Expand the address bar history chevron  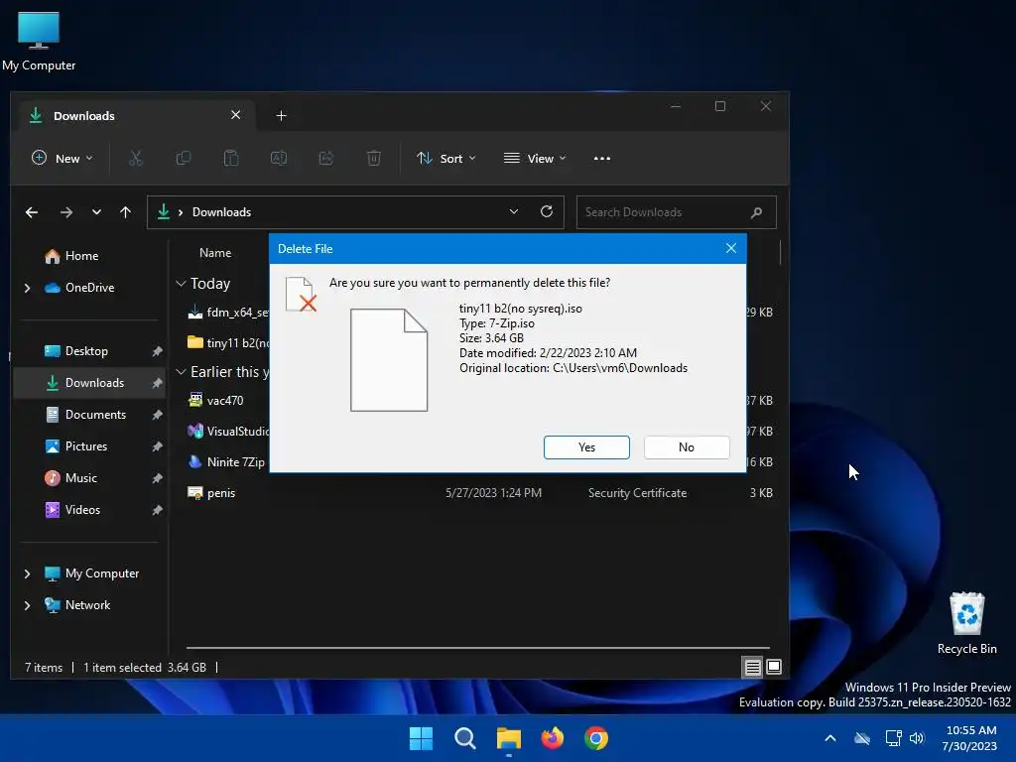[514, 212]
